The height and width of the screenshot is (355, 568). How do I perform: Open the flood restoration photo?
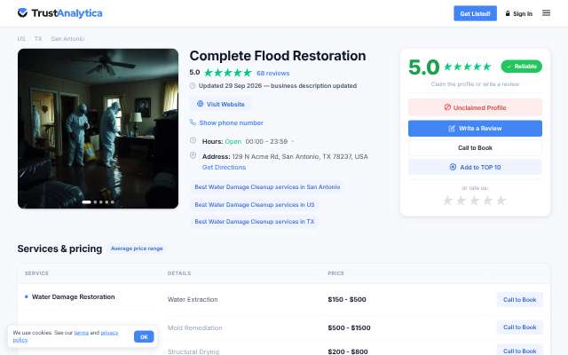coord(98,129)
